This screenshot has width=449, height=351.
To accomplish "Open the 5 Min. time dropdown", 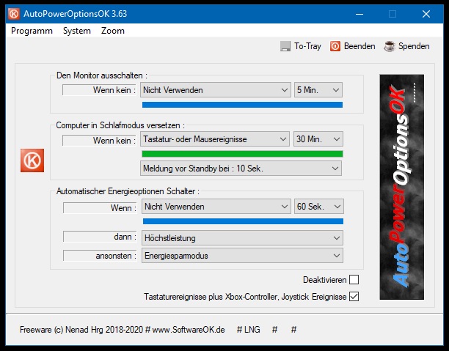I will coord(318,90).
